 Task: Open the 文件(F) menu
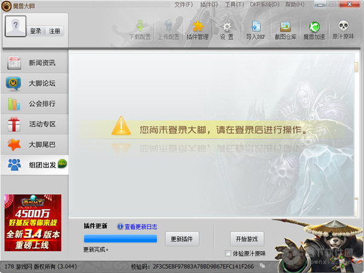183,4
